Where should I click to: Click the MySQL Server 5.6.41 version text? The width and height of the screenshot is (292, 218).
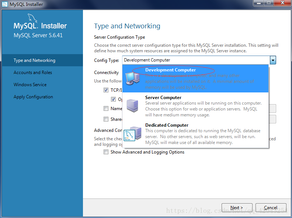pyautogui.click(x=38, y=35)
